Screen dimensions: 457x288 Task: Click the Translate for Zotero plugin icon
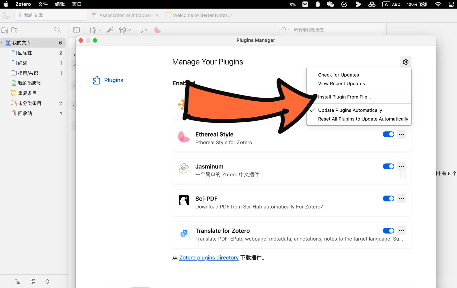coord(184,233)
